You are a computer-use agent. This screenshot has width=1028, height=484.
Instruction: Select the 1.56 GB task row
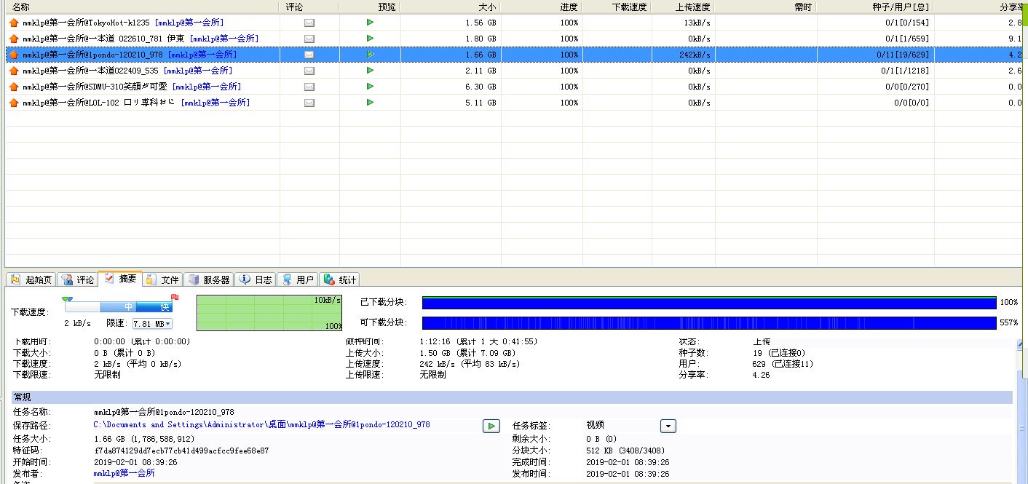coord(146,23)
